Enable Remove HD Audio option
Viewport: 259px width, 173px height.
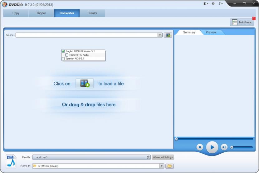(x=67, y=55)
